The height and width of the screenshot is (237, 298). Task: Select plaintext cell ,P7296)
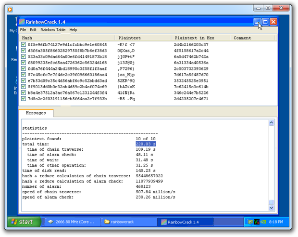pos(126,68)
